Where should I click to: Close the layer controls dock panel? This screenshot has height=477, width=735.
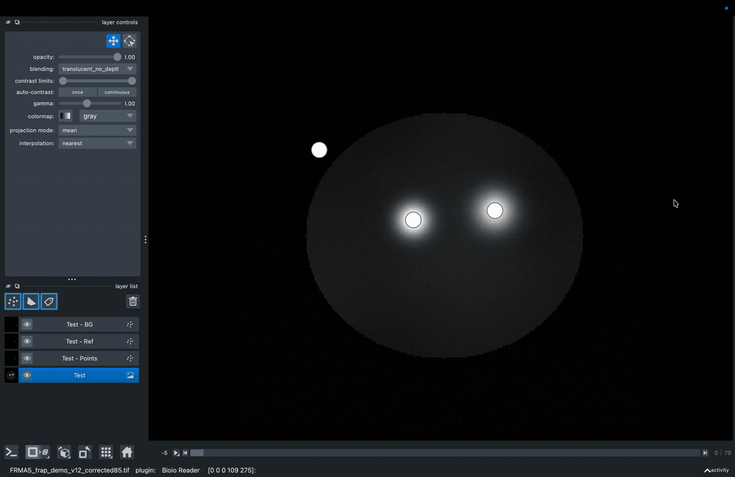[8, 22]
